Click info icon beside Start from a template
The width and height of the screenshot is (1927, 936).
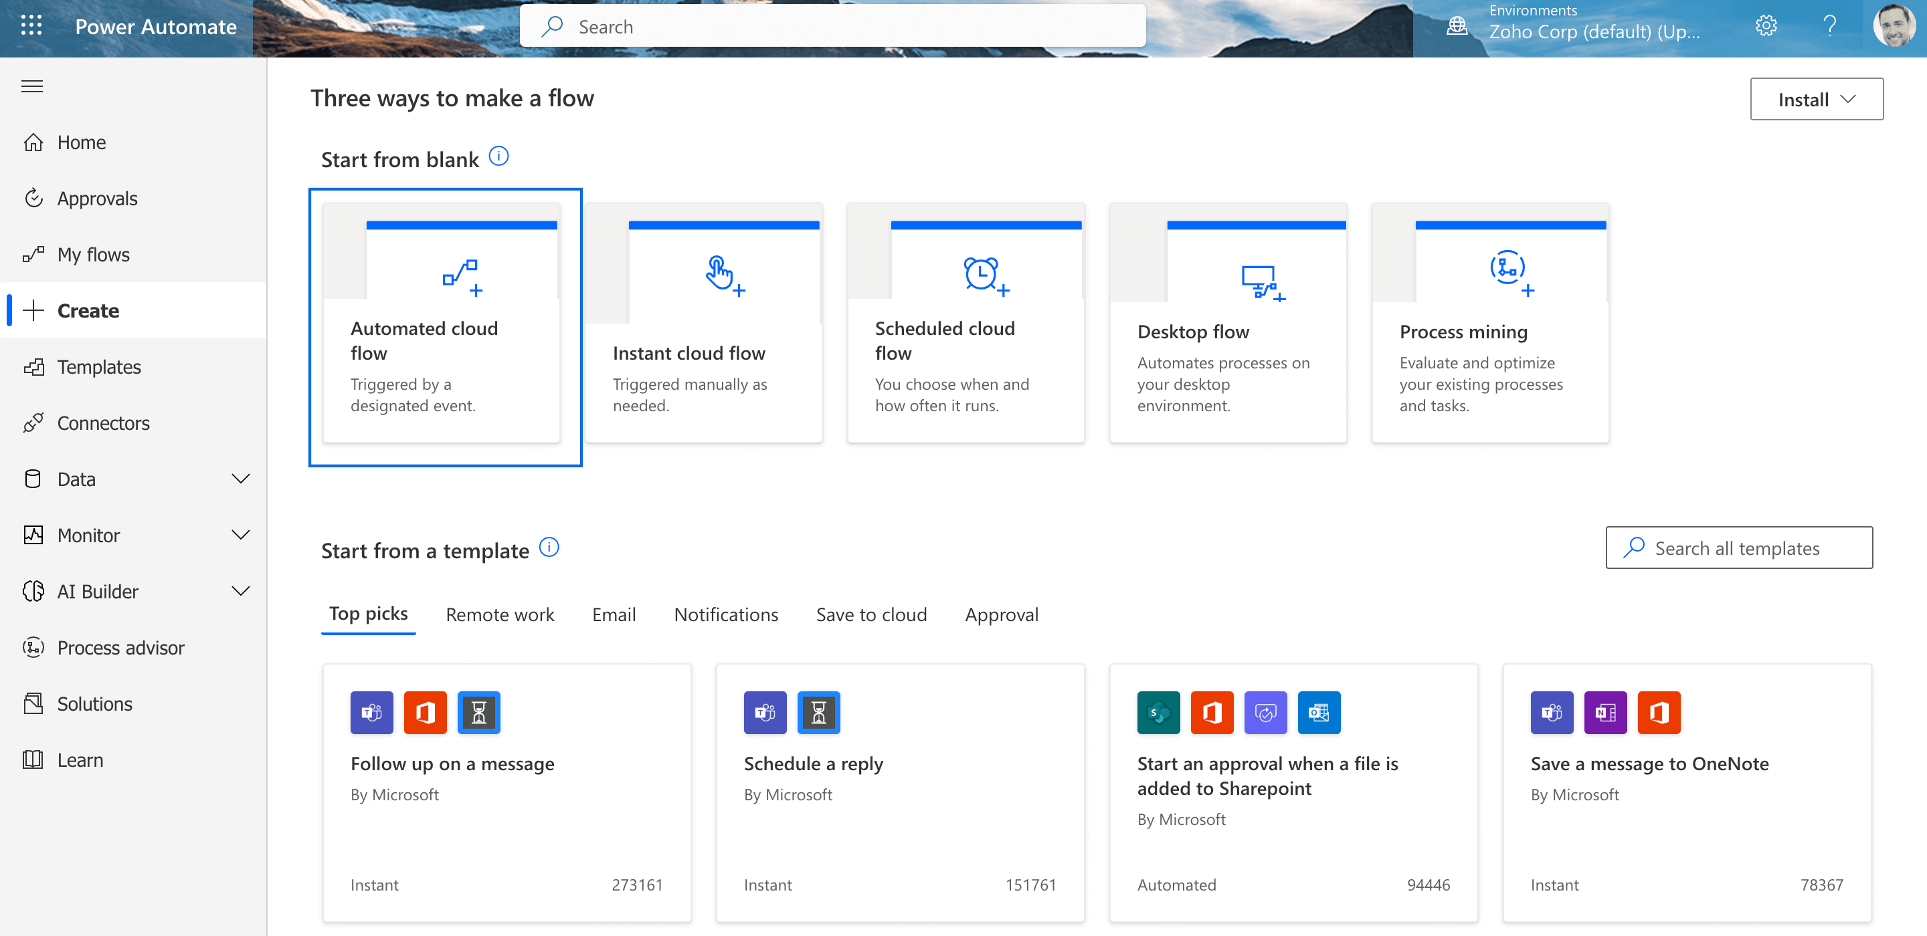[x=549, y=548]
